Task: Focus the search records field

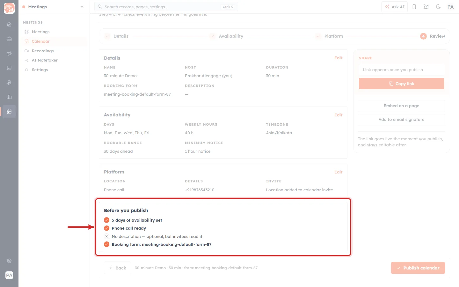Action: click(166, 7)
